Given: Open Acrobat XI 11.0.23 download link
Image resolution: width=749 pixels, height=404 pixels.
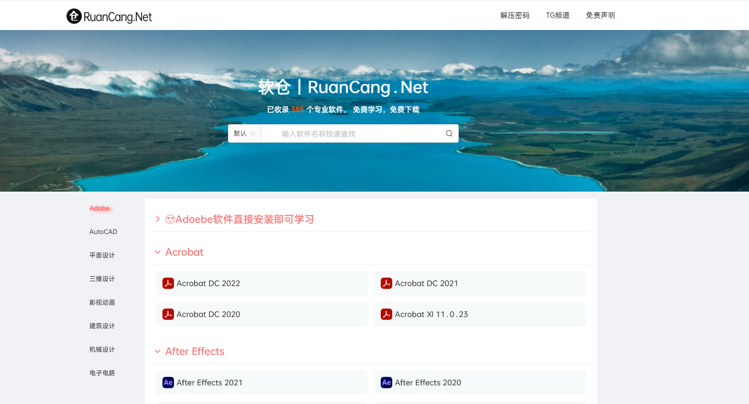Looking at the screenshot, I should (480, 314).
